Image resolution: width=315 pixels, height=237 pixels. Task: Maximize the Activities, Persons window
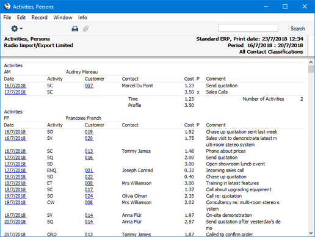pos(285,7)
